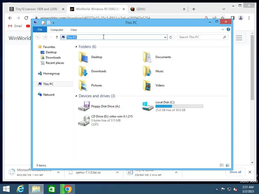Open recent locations dropdown arrow

click(x=51, y=37)
